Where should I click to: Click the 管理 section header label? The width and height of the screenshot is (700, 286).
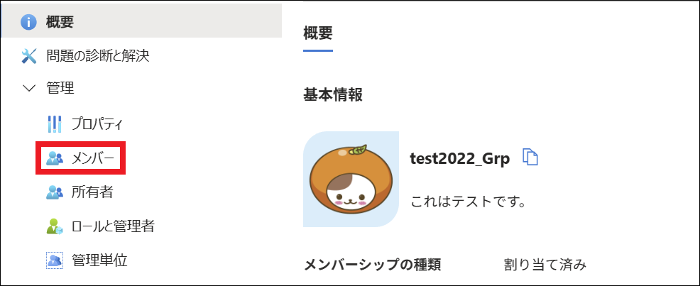pyautogui.click(x=60, y=88)
